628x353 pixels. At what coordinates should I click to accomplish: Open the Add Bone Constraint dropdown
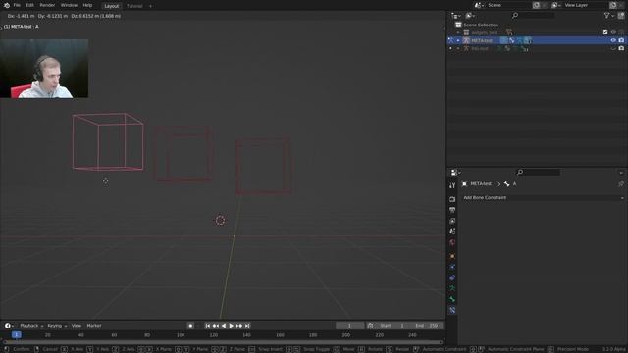click(x=543, y=198)
